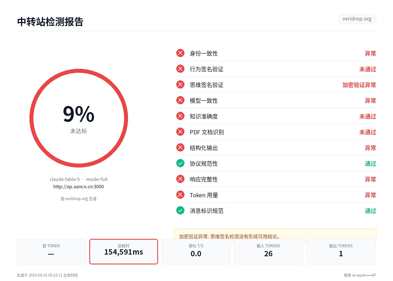Click the 加密验证异常 status on 思维签名验证 row
393x281 pixels.
(359, 85)
